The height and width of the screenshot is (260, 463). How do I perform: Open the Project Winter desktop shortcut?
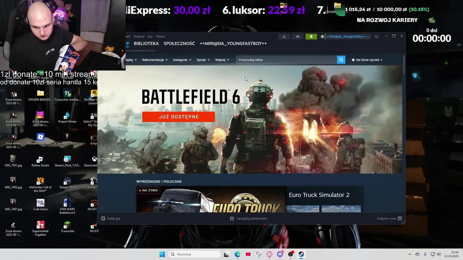tap(67, 117)
